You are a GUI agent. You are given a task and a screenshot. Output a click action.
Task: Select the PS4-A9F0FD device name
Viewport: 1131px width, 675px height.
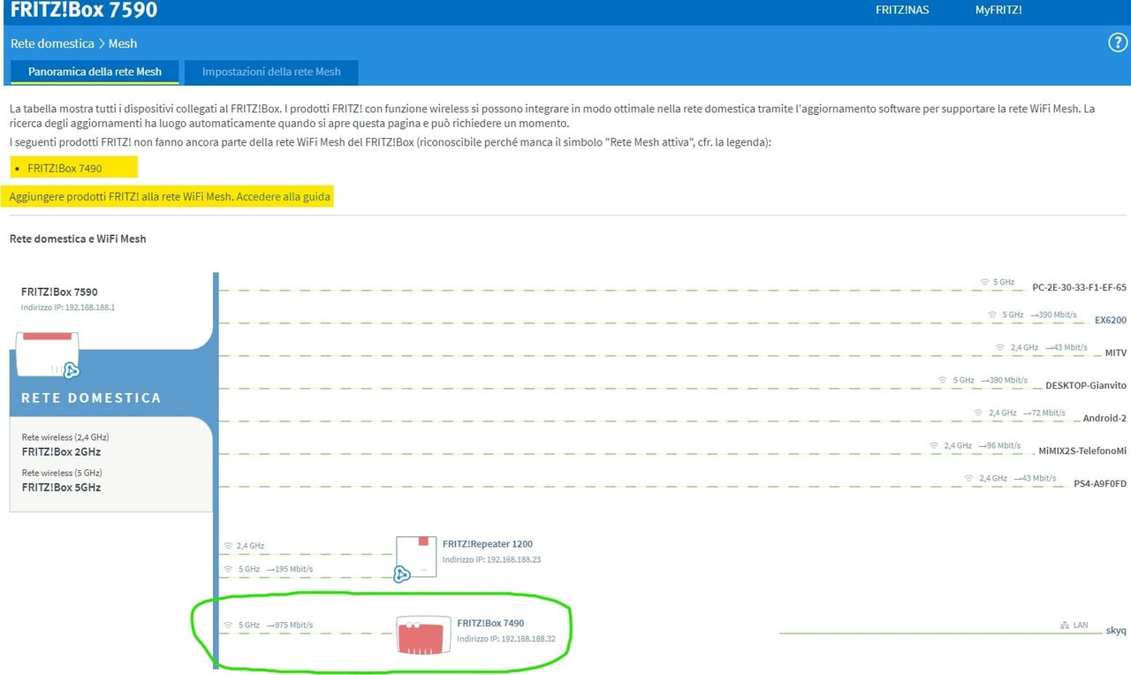[1100, 483]
